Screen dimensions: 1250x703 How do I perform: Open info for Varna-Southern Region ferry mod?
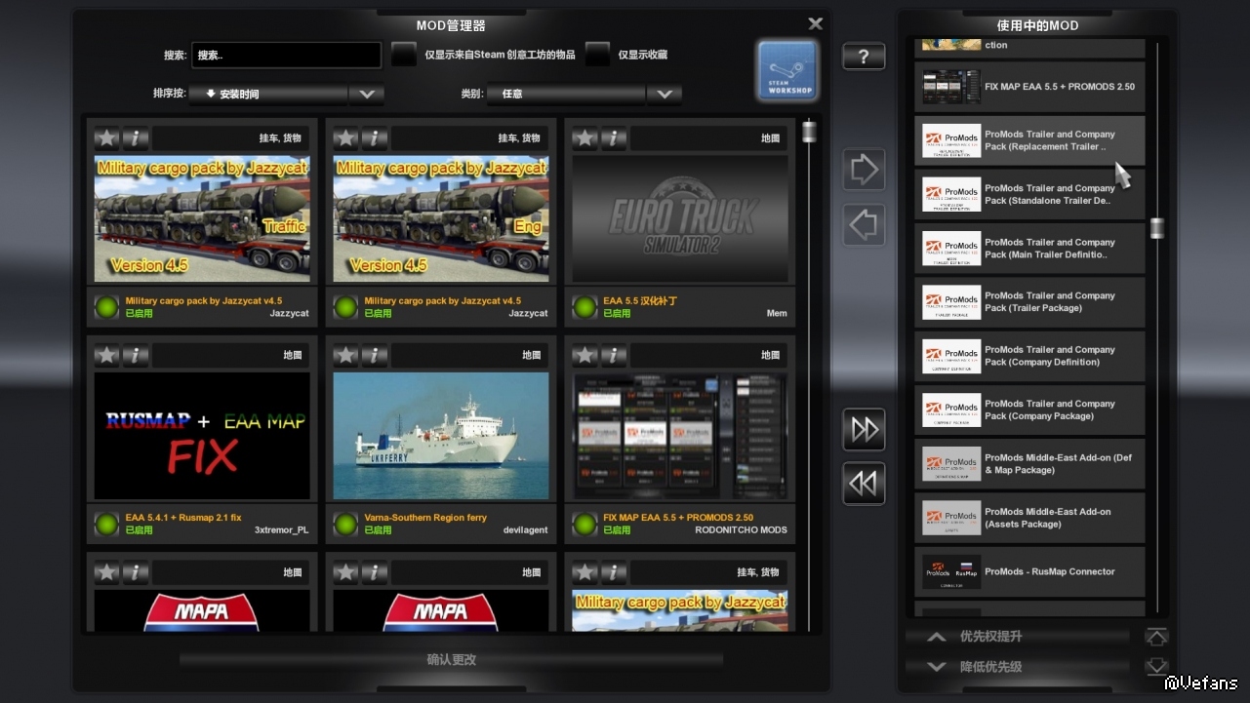tap(375, 355)
